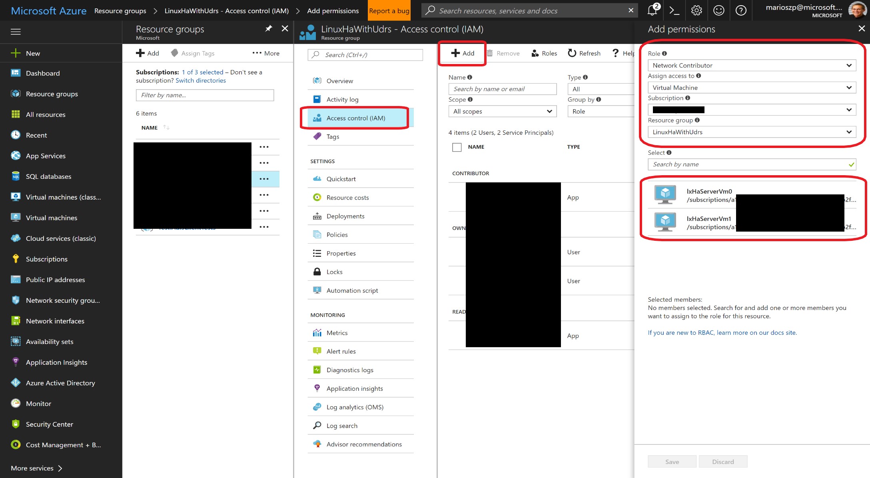The image size is (870, 478).
Task: Expand the All scopes dropdown
Action: pyautogui.click(x=502, y=111)
